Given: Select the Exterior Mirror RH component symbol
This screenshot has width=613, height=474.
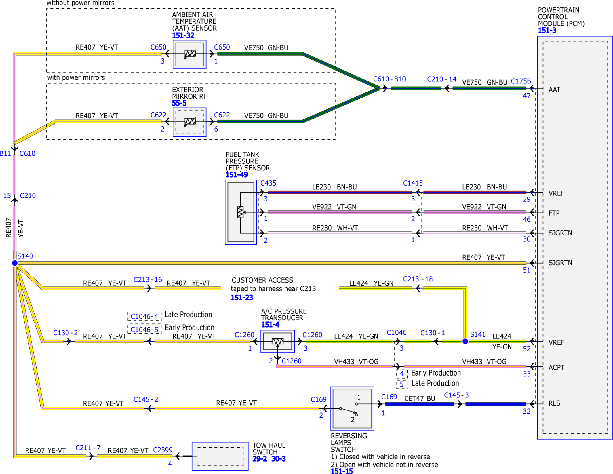Looking at the screenshot, I should pos(189,122).
